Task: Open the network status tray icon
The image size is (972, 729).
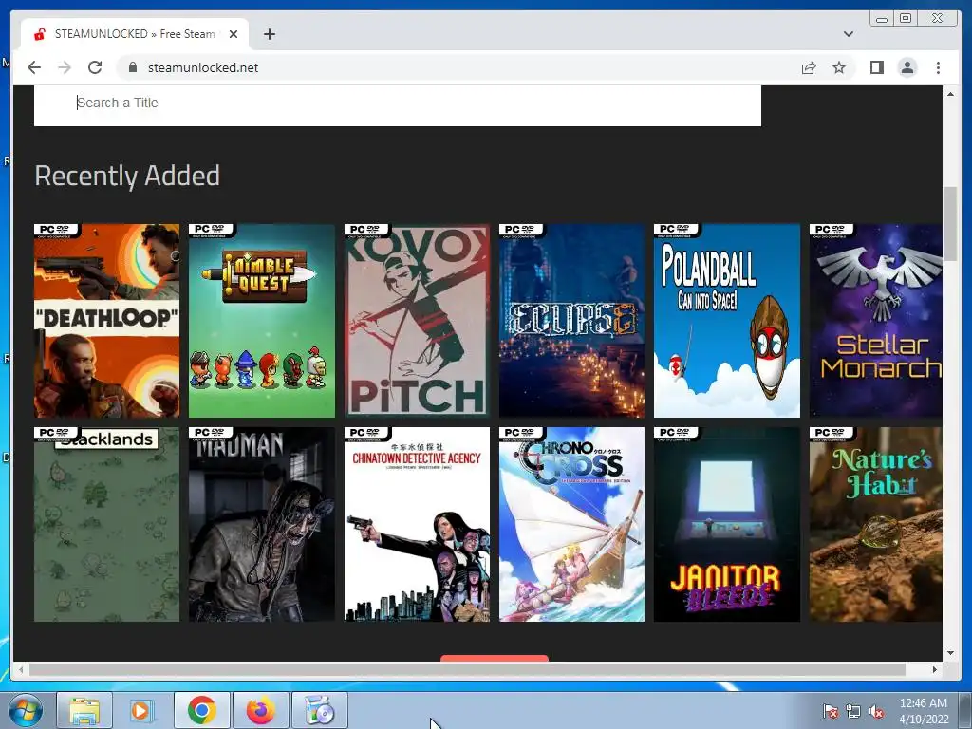Action: tap(853, 711)
